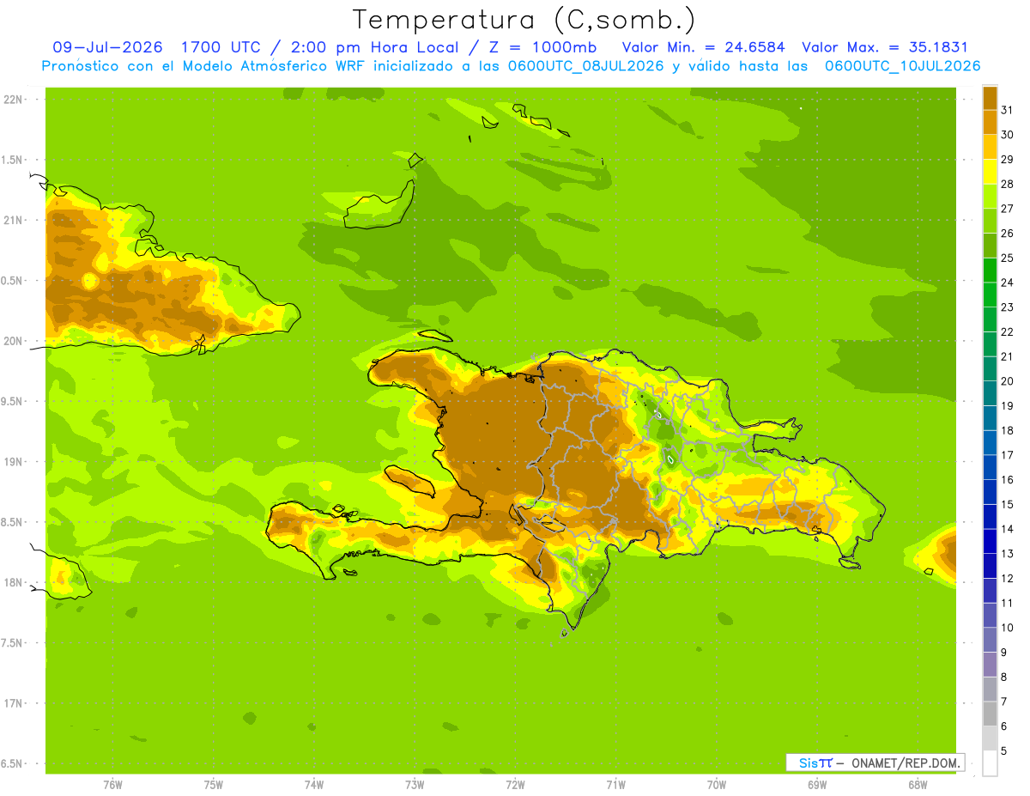Click the "69W" longitude label

817,785
